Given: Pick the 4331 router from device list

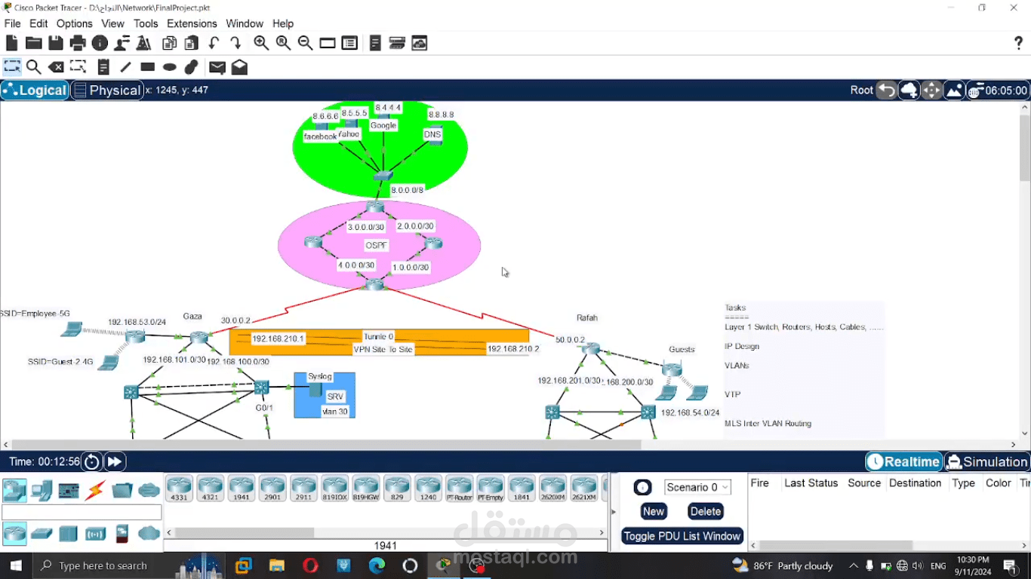Looking at the screenshot, I should coord(180,489).
